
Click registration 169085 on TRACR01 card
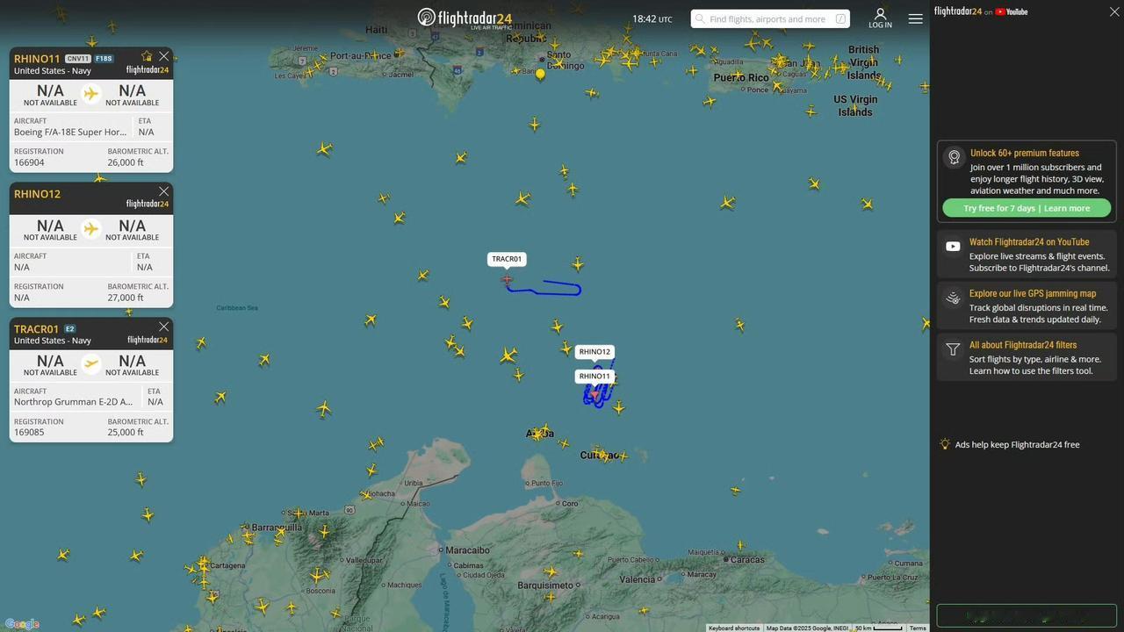(x=29, y=432)
